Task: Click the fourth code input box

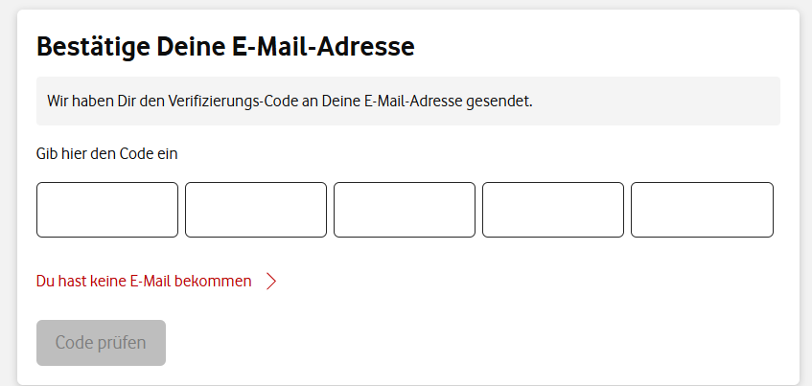Action: click(553, 210)
